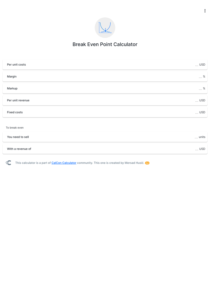
Task: Open the USD unit selector on Per unit costs
Action: click(x=202, y=64)
